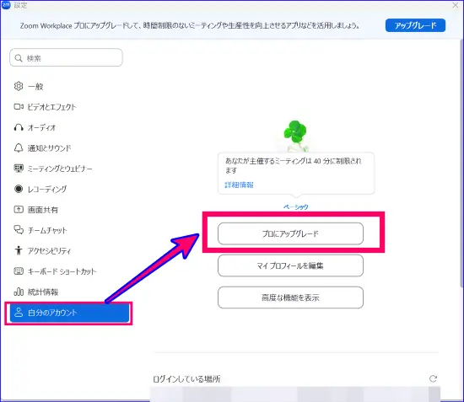Image resolution: width=464 pixels, height=402 pixels.
Task: Click the bar chart icon for 統計情報
Action: [19, 292]
